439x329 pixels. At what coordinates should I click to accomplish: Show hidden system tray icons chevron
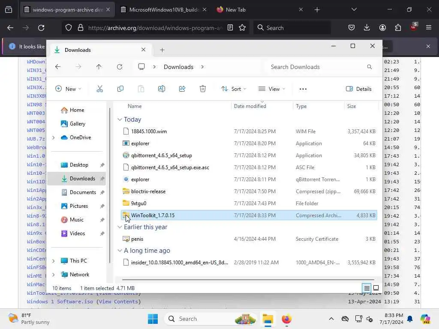pyautogui.click(x=331, y=319)
